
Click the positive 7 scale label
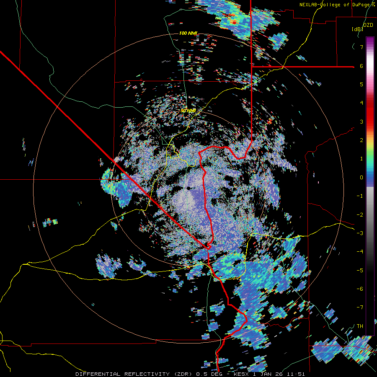point(362,47)
